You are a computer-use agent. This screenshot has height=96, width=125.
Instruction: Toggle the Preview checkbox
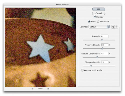(95, 17)
